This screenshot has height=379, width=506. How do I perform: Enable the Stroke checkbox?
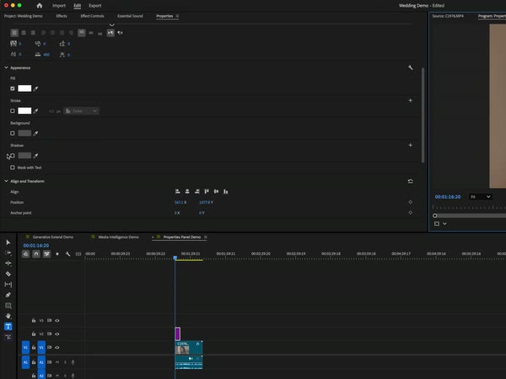[13, 111]
